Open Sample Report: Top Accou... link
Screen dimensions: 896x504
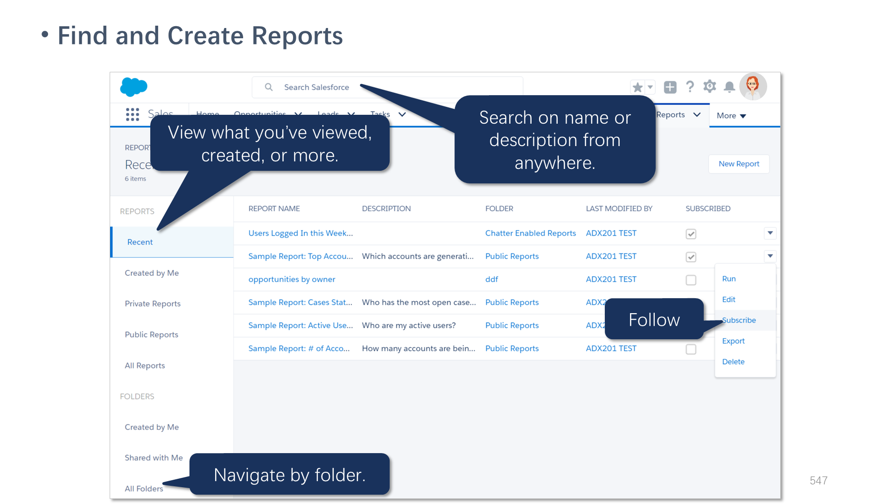pos(301,256)
